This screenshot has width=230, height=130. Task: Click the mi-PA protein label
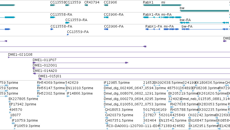(169, 26)
